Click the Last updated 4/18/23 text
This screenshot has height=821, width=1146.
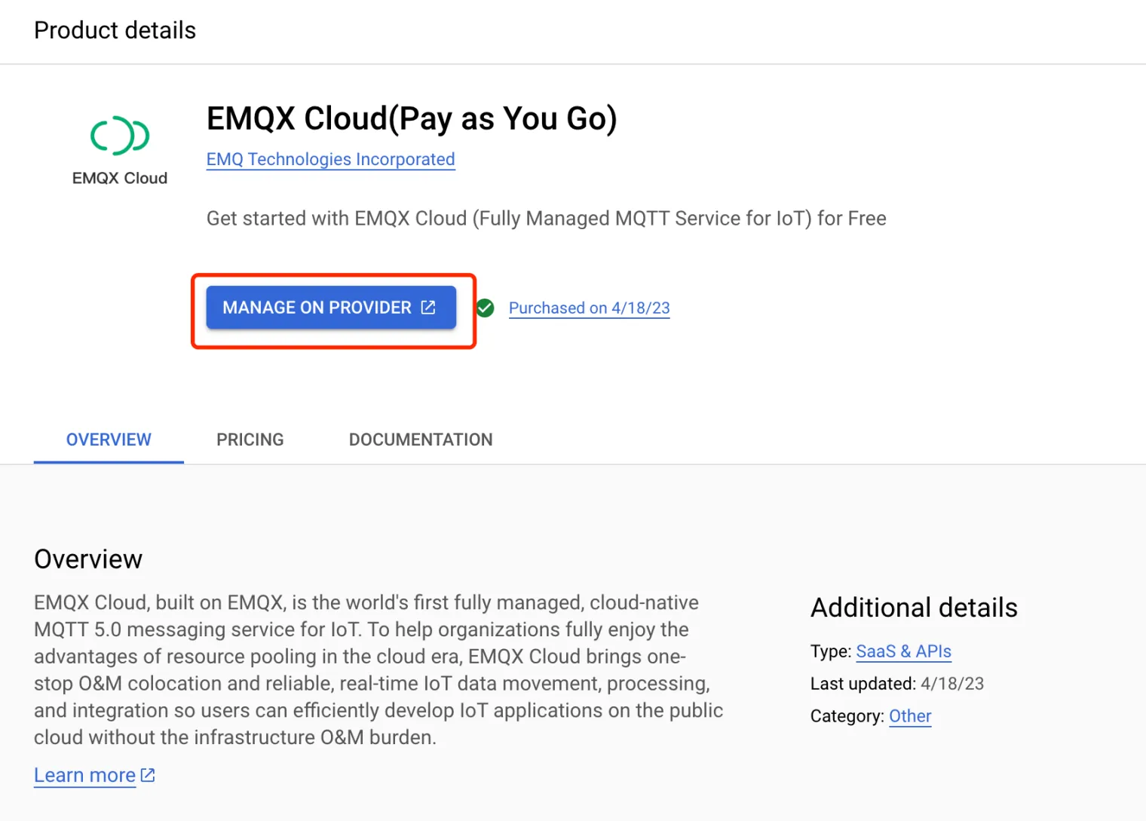tap(896, 684)
